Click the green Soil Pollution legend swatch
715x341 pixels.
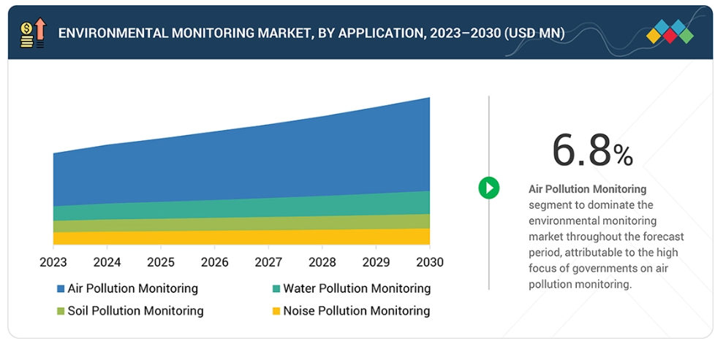tap(61, 311)
